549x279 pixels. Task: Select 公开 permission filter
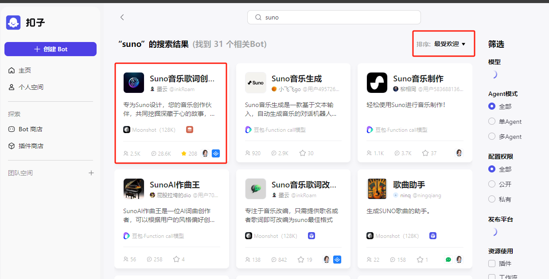click(x=492, y=184)
